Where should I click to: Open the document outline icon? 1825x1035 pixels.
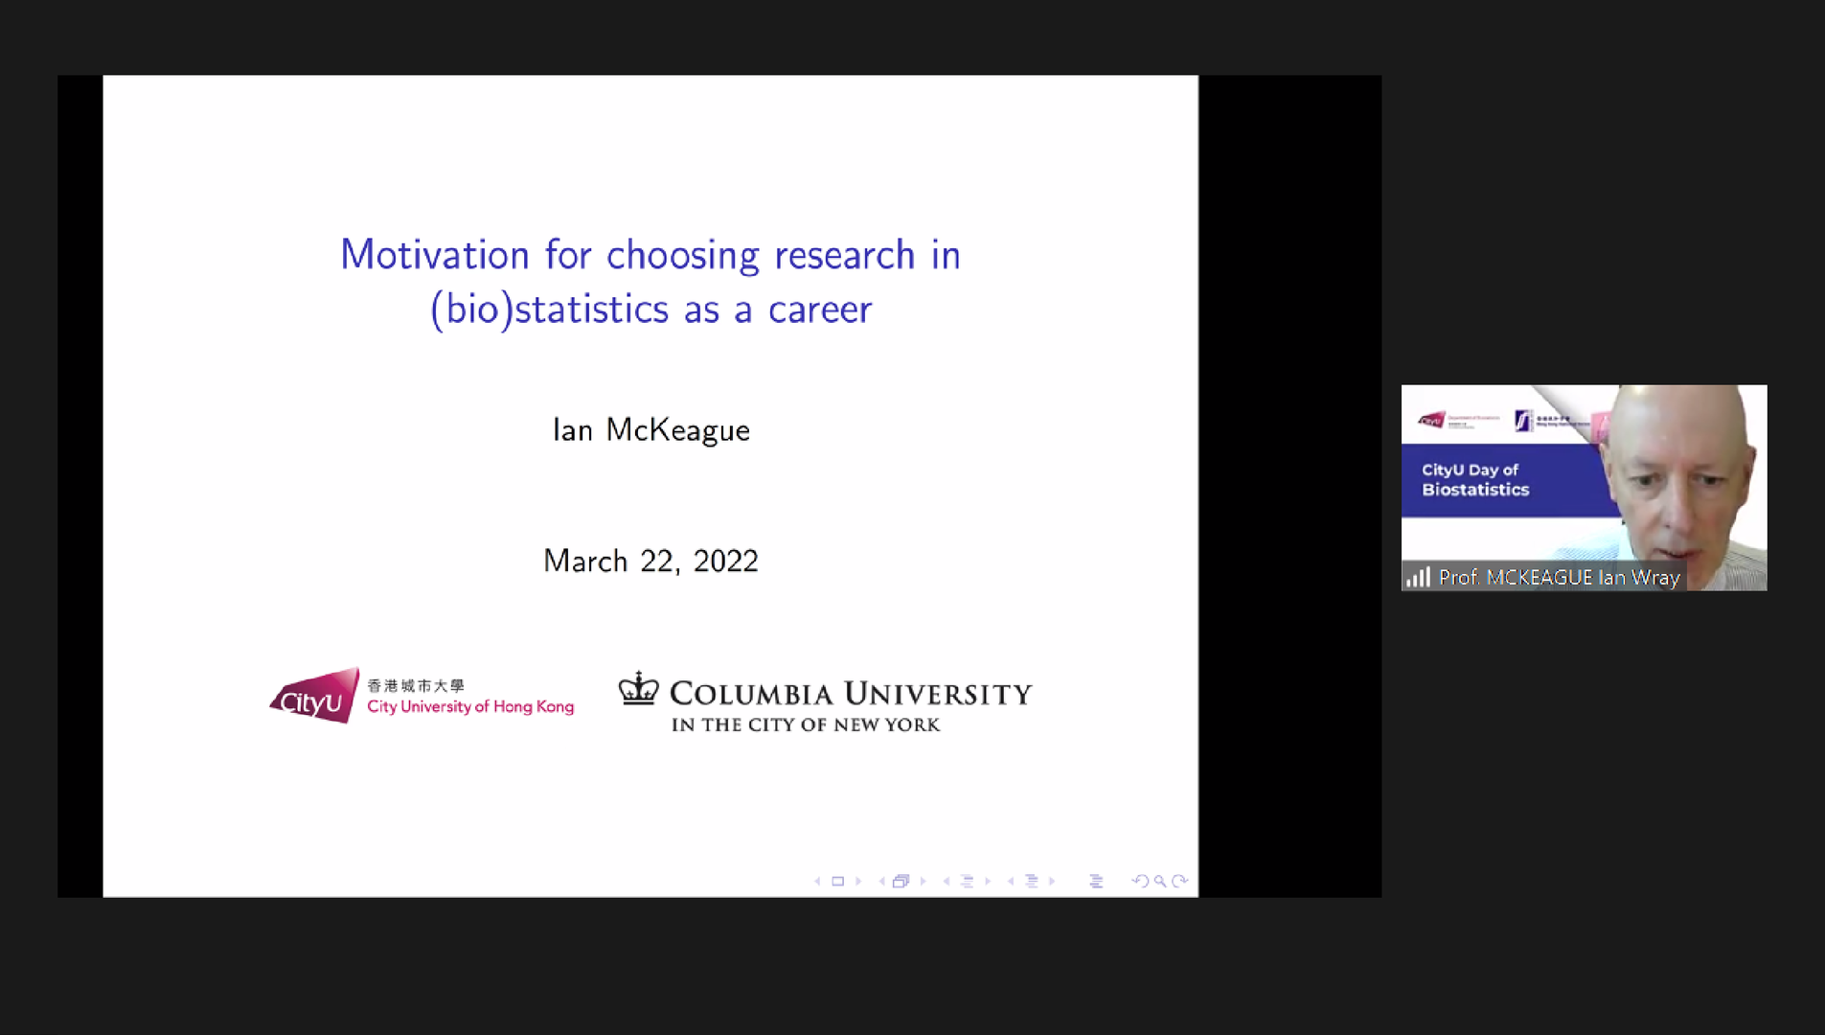coord(1098,881)
